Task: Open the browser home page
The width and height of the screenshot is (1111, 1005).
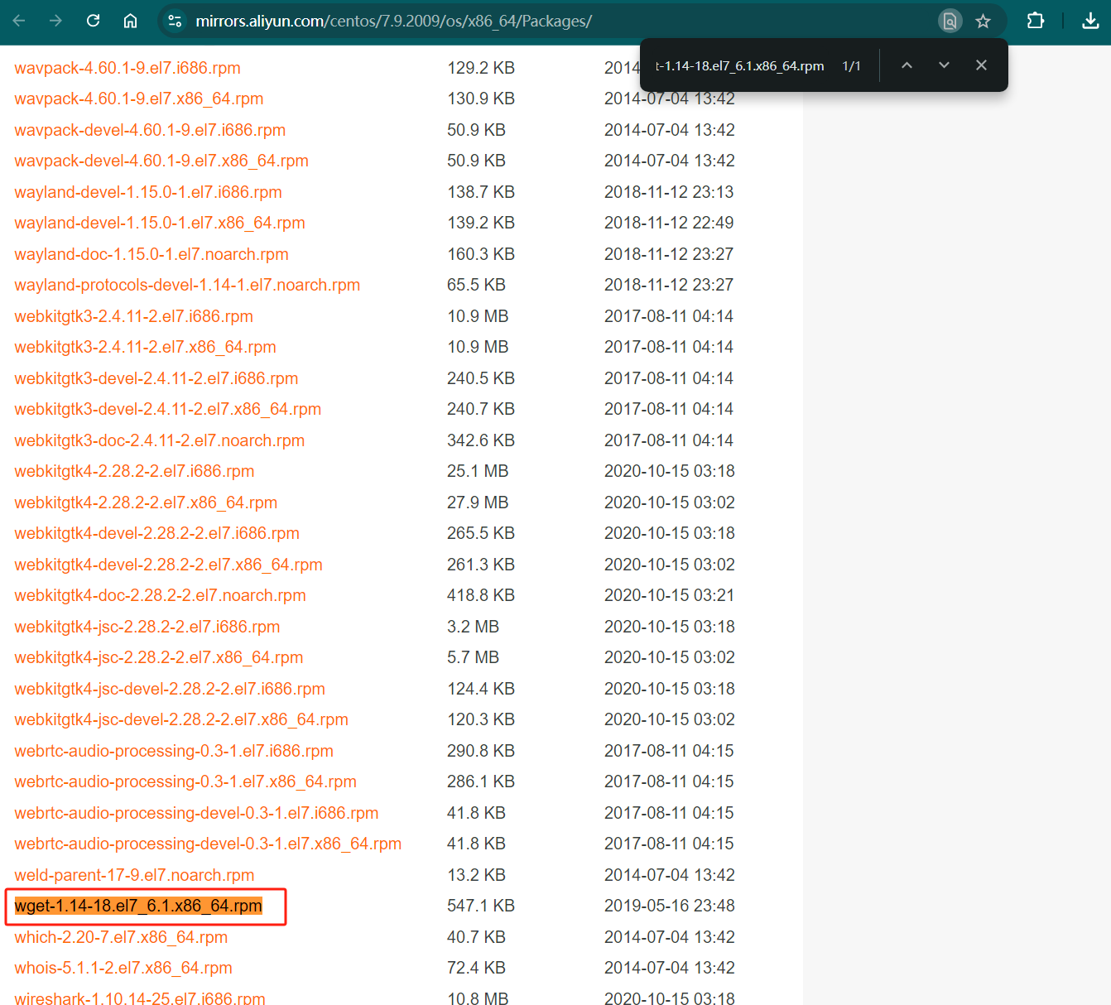Action: pyautogui.click(x=130, y=21)
